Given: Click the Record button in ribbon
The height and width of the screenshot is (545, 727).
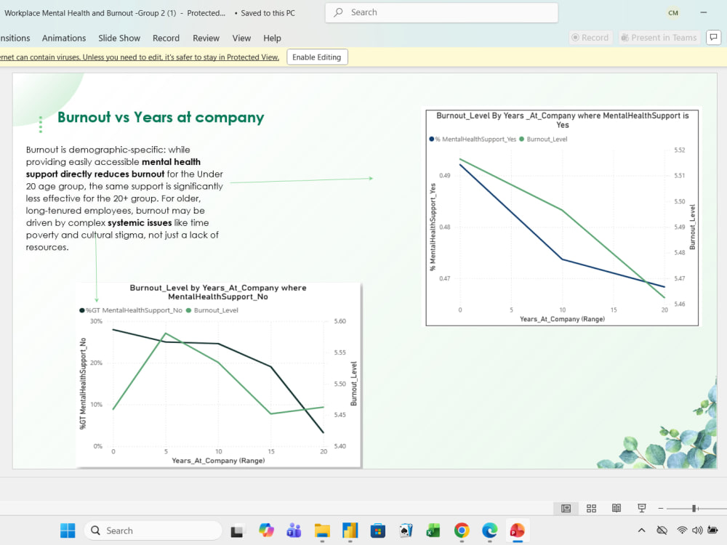Looking at the screenshot, I should click(x=590, y=38).
